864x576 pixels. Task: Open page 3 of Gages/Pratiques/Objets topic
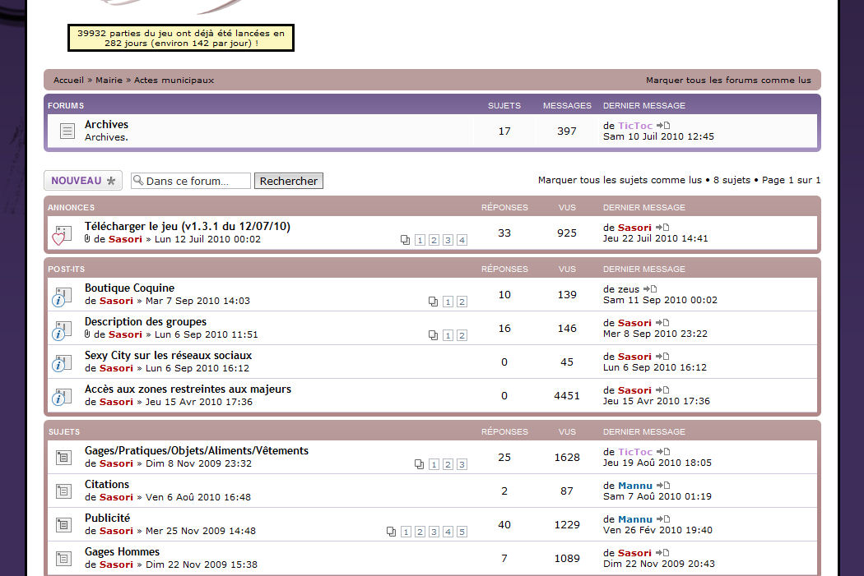(x=462, y=464)
